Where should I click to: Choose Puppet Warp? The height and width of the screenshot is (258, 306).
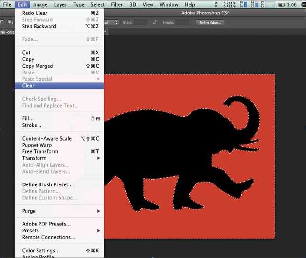[59, 145]
